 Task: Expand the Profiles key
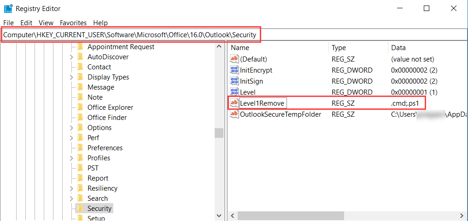click(x=72, y=158)
